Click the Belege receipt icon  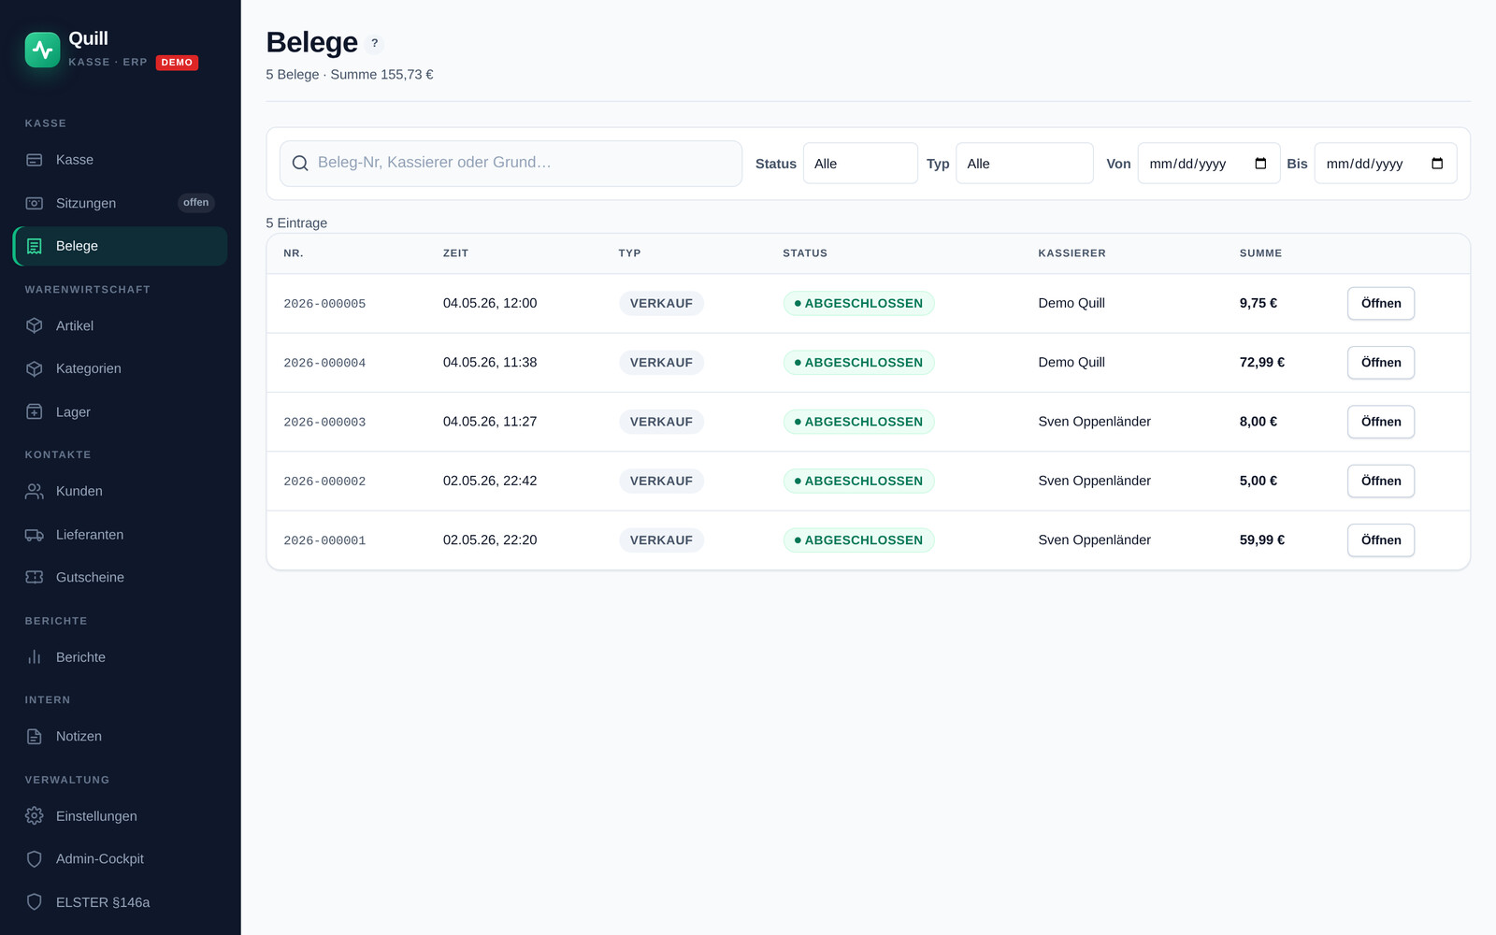35,246
